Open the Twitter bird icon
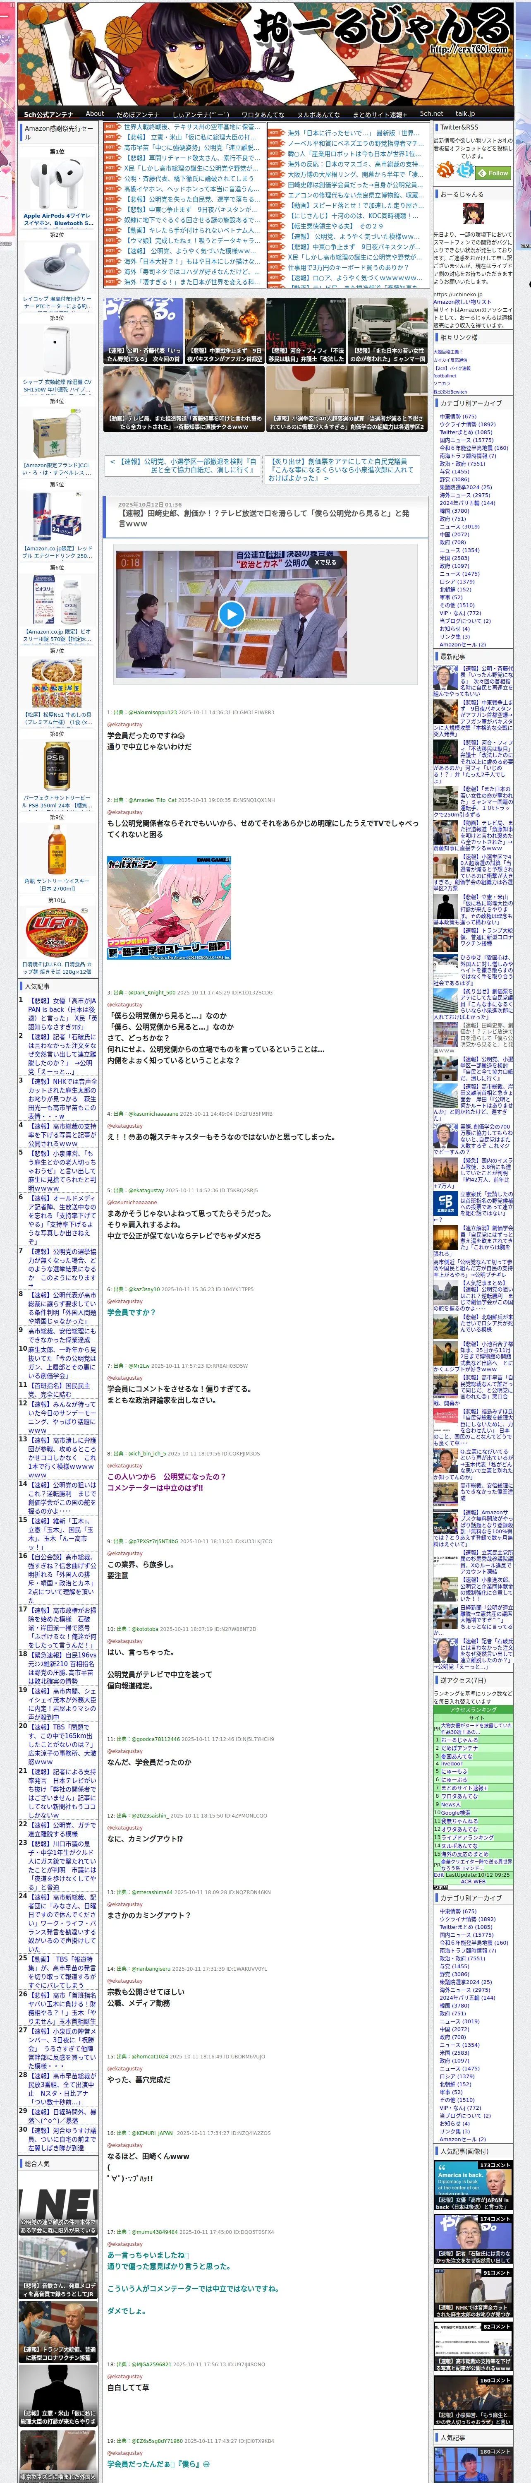The width and height of the screenshot is (531, 2483). 466,170
